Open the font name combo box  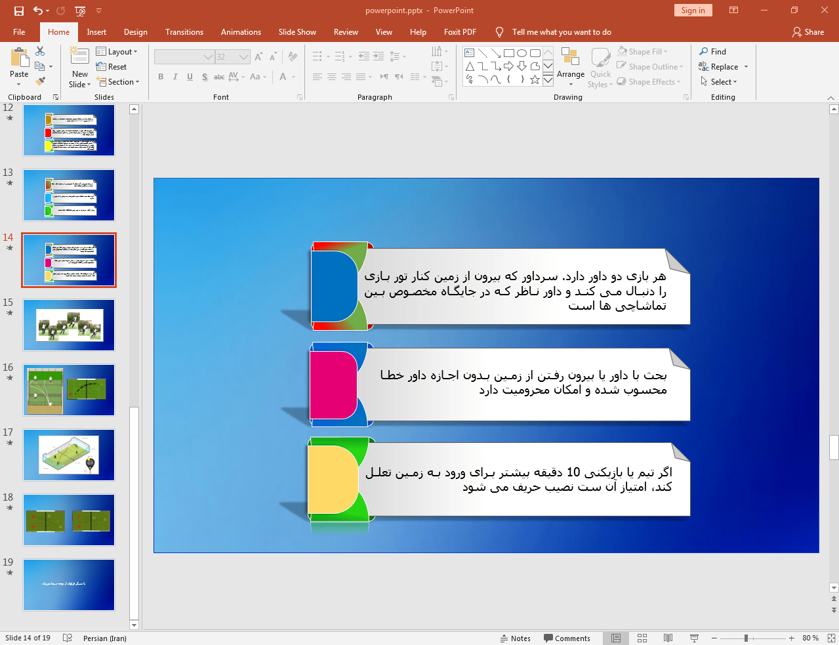click(x=184, y=57)
